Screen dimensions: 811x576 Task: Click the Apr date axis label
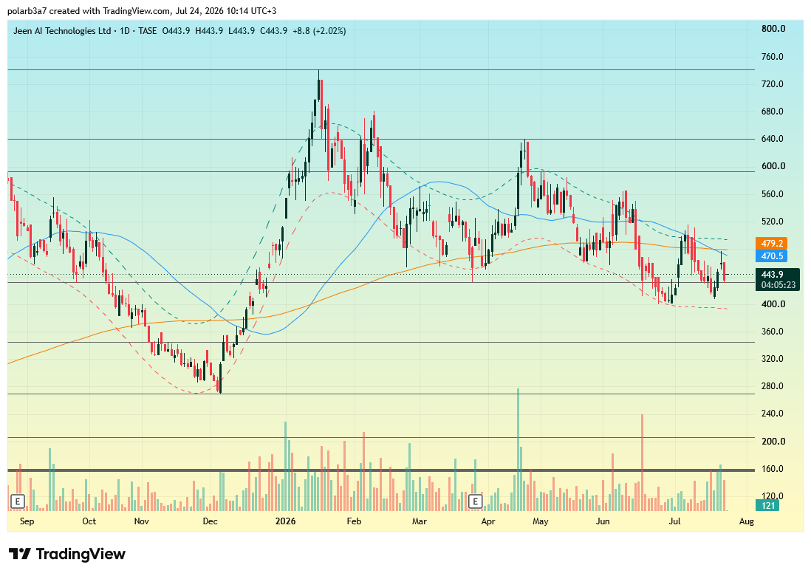click(x=488, y=521)
